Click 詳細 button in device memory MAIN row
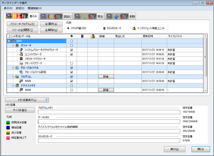 click(x=106, y=90)
